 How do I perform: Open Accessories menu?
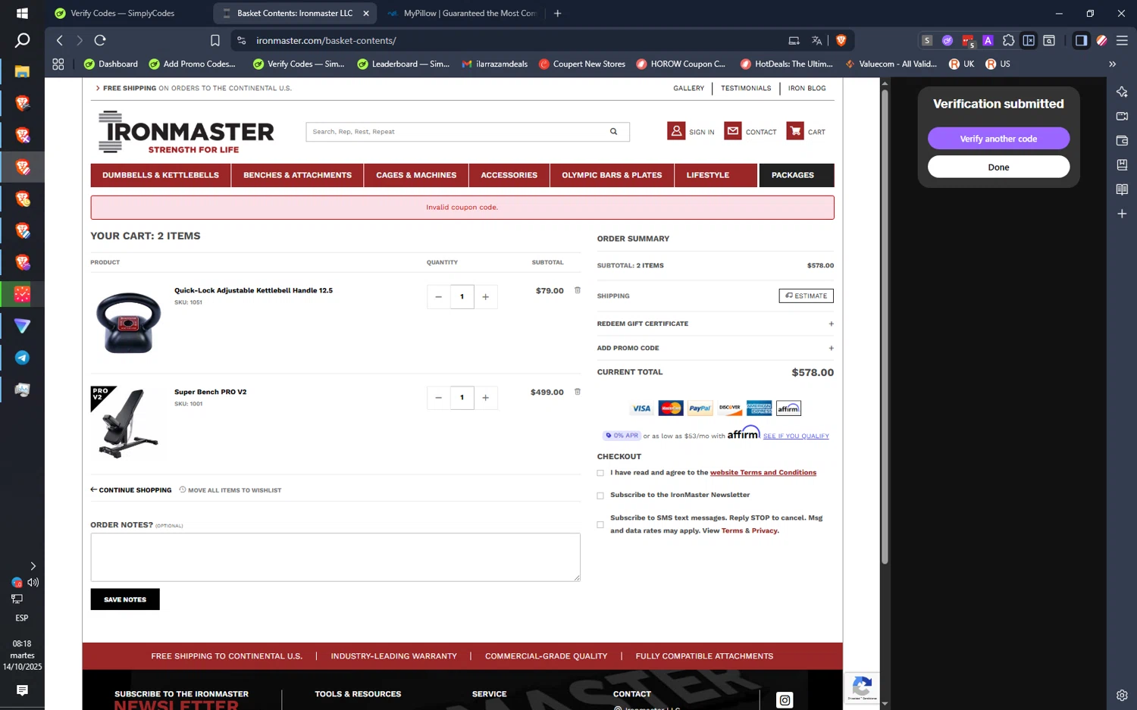[x=509, y=175]
